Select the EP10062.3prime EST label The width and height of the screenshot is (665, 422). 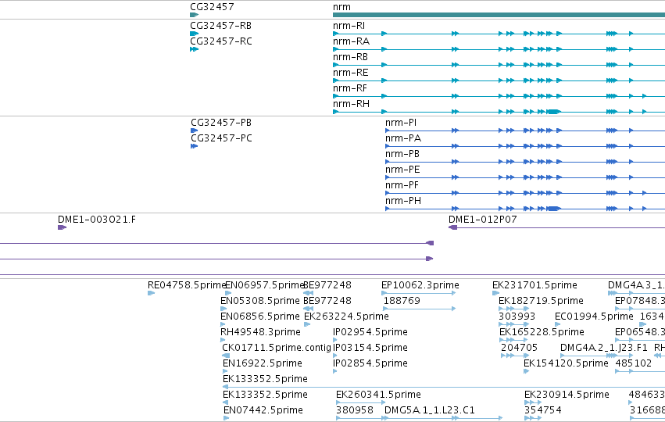pyautogui.click(x=420, y=285)
